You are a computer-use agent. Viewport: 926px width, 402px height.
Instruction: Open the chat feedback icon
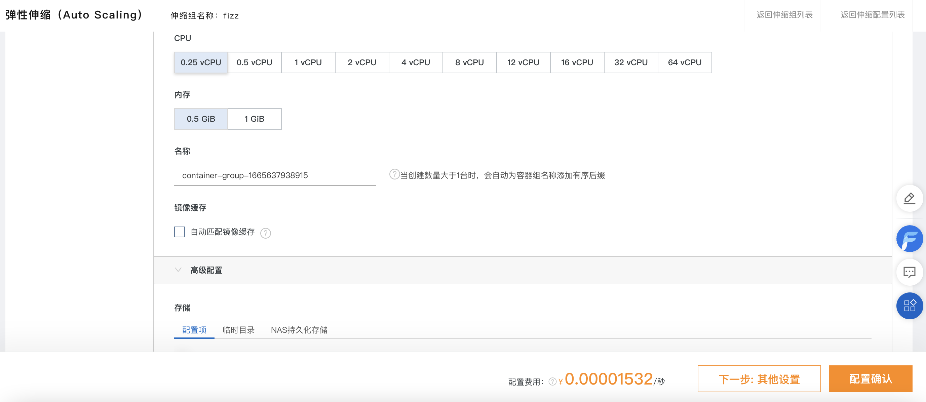tap(909, 272)
